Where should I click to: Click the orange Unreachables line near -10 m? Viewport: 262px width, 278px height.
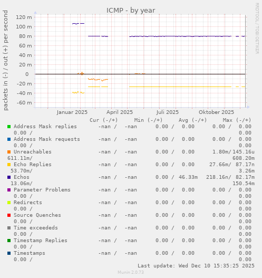click(x=98, y=79)
